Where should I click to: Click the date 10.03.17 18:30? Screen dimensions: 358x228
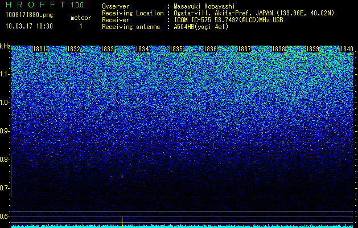(29, 26)
